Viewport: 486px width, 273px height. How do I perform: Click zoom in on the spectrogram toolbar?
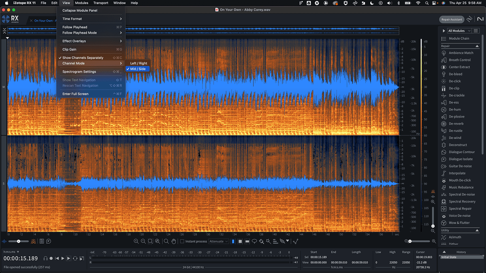136,241
